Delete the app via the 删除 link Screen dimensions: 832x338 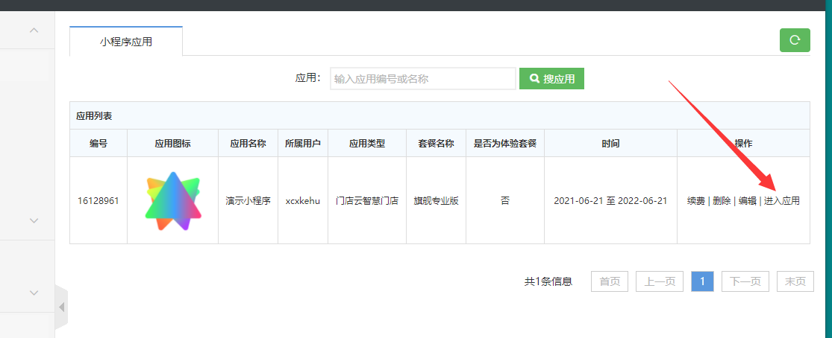(721, 201)
